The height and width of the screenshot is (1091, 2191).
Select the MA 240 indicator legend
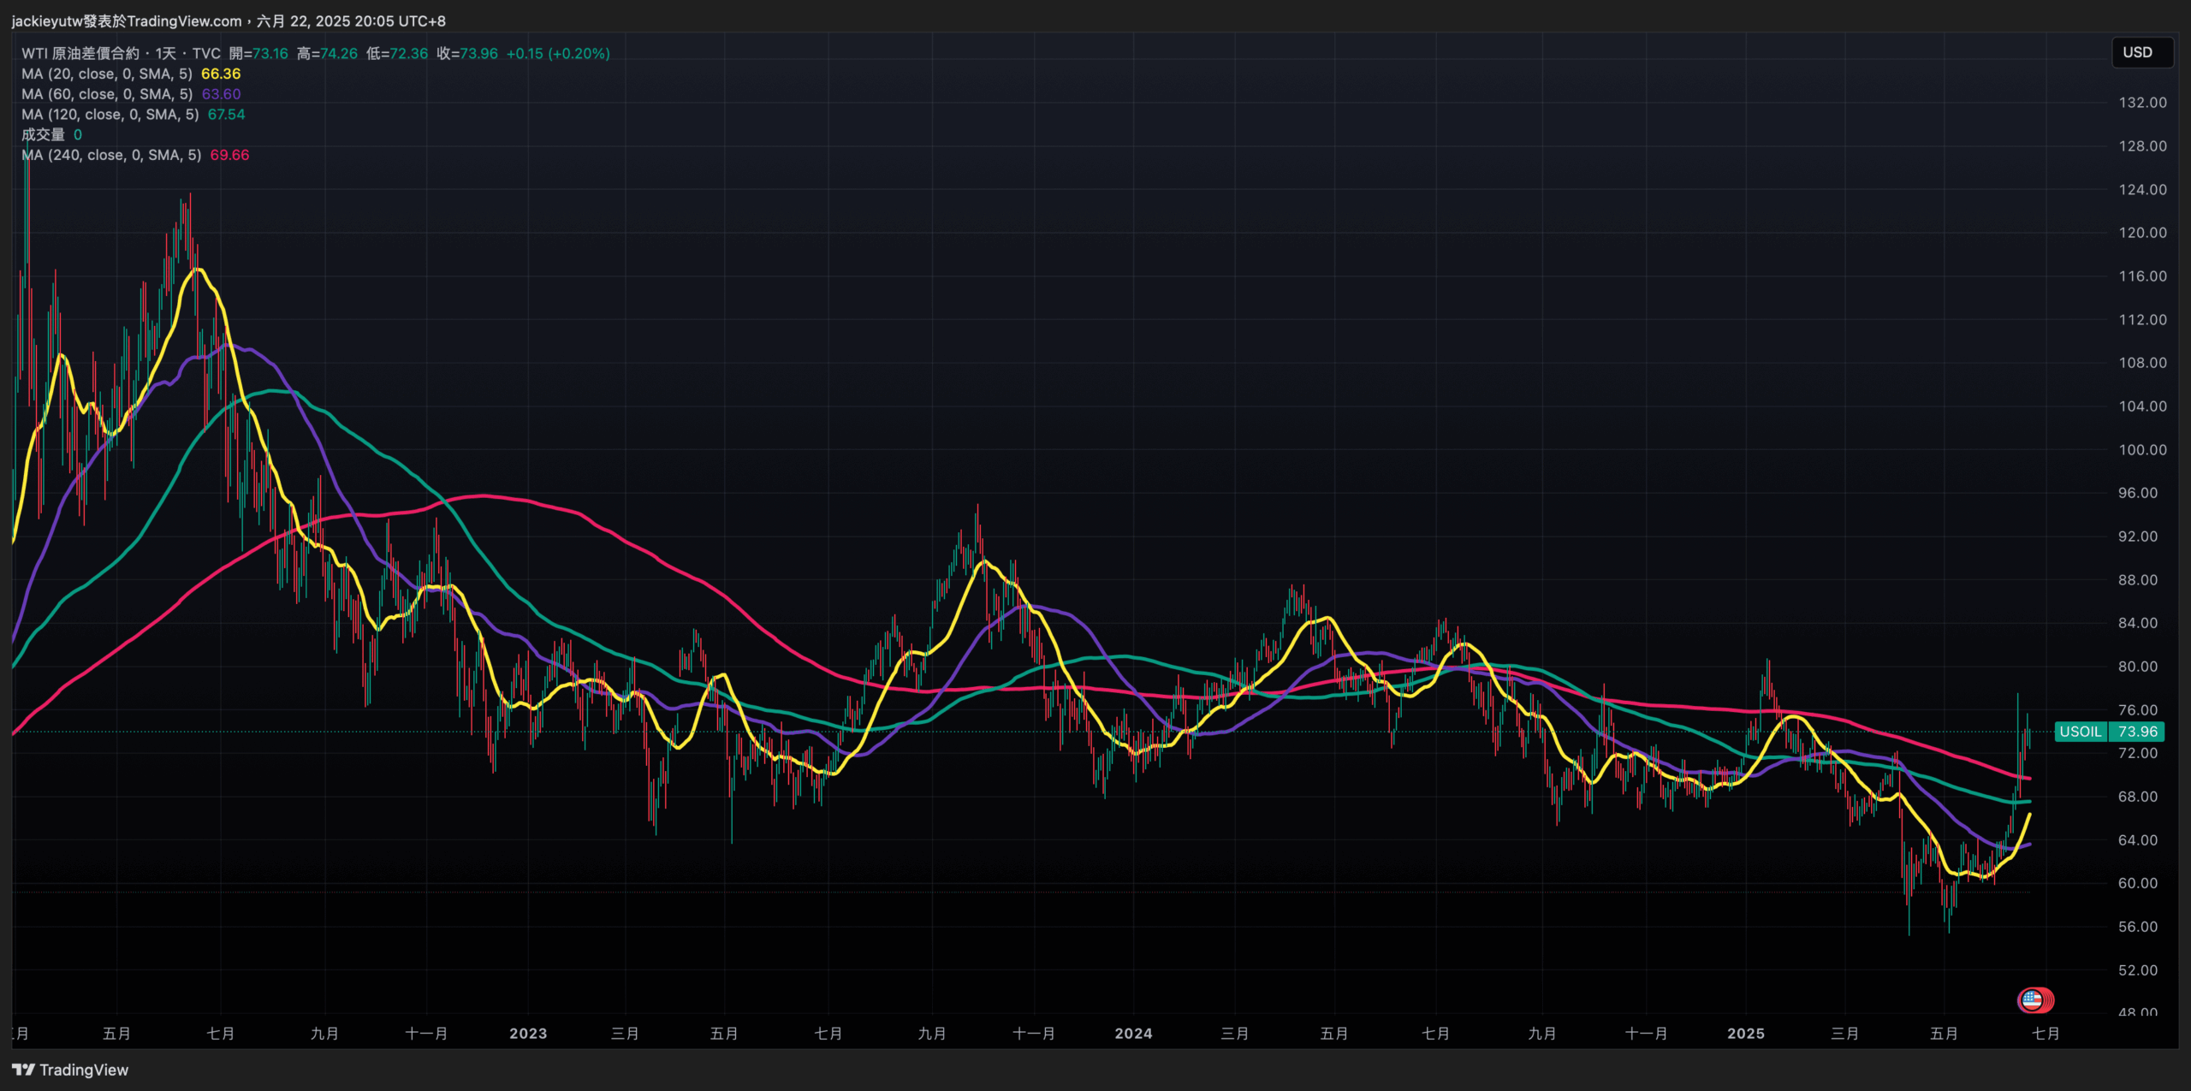click(x=111, y=155)
